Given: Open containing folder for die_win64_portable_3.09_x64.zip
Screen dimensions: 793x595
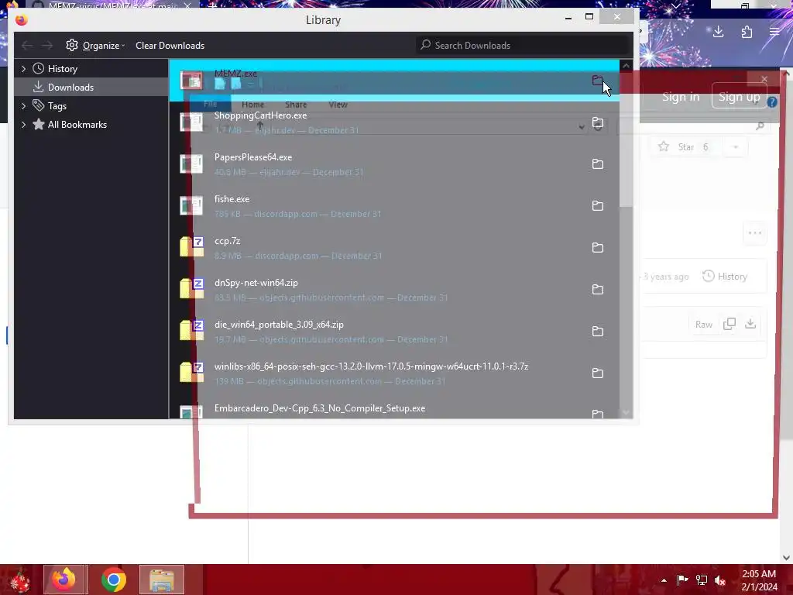Looking at the screenshot, I should (597, 332).
